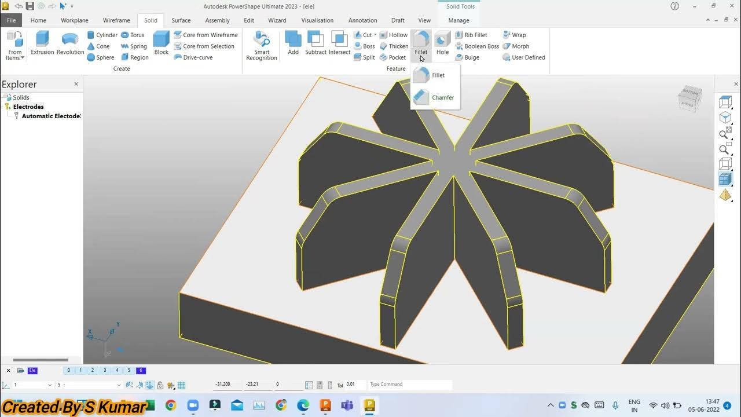The width and height of the screenshot is (741, 417).
Task: Select the Electrodes tree node
Action: click(x=28, y=107)
